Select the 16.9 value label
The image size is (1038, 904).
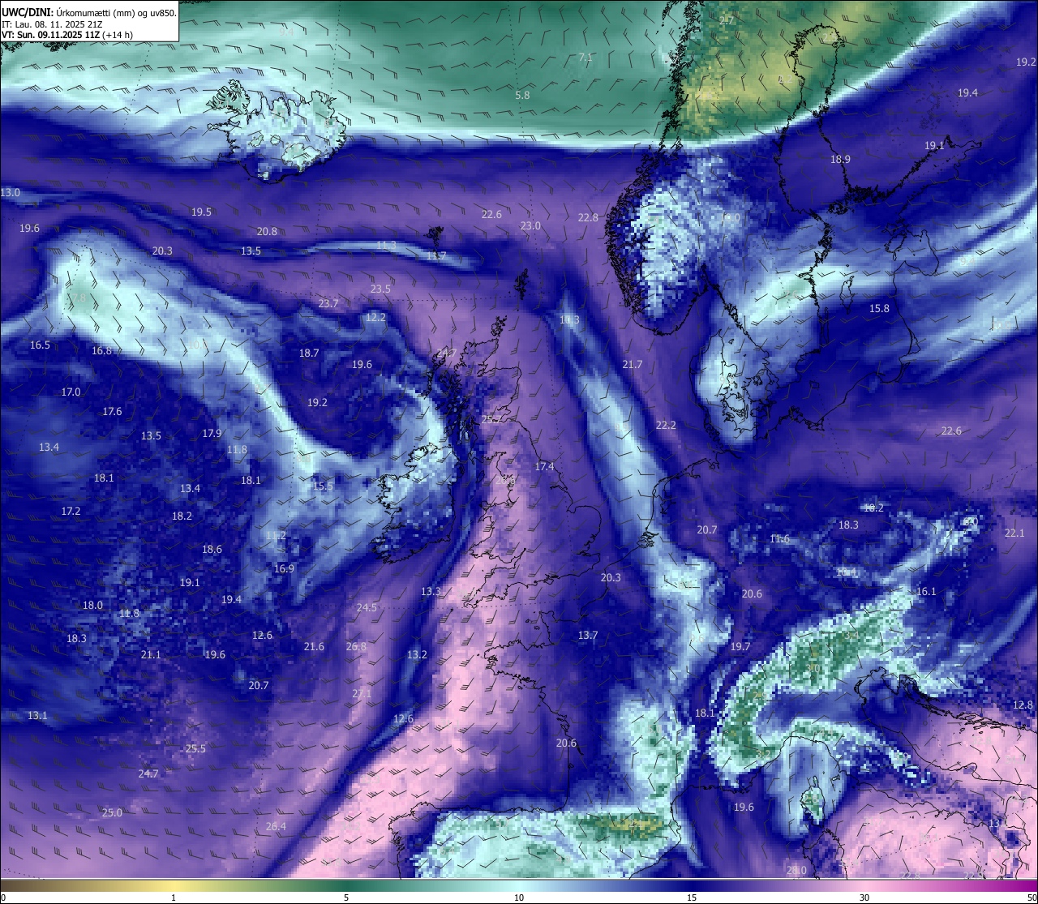coord(284,568)
